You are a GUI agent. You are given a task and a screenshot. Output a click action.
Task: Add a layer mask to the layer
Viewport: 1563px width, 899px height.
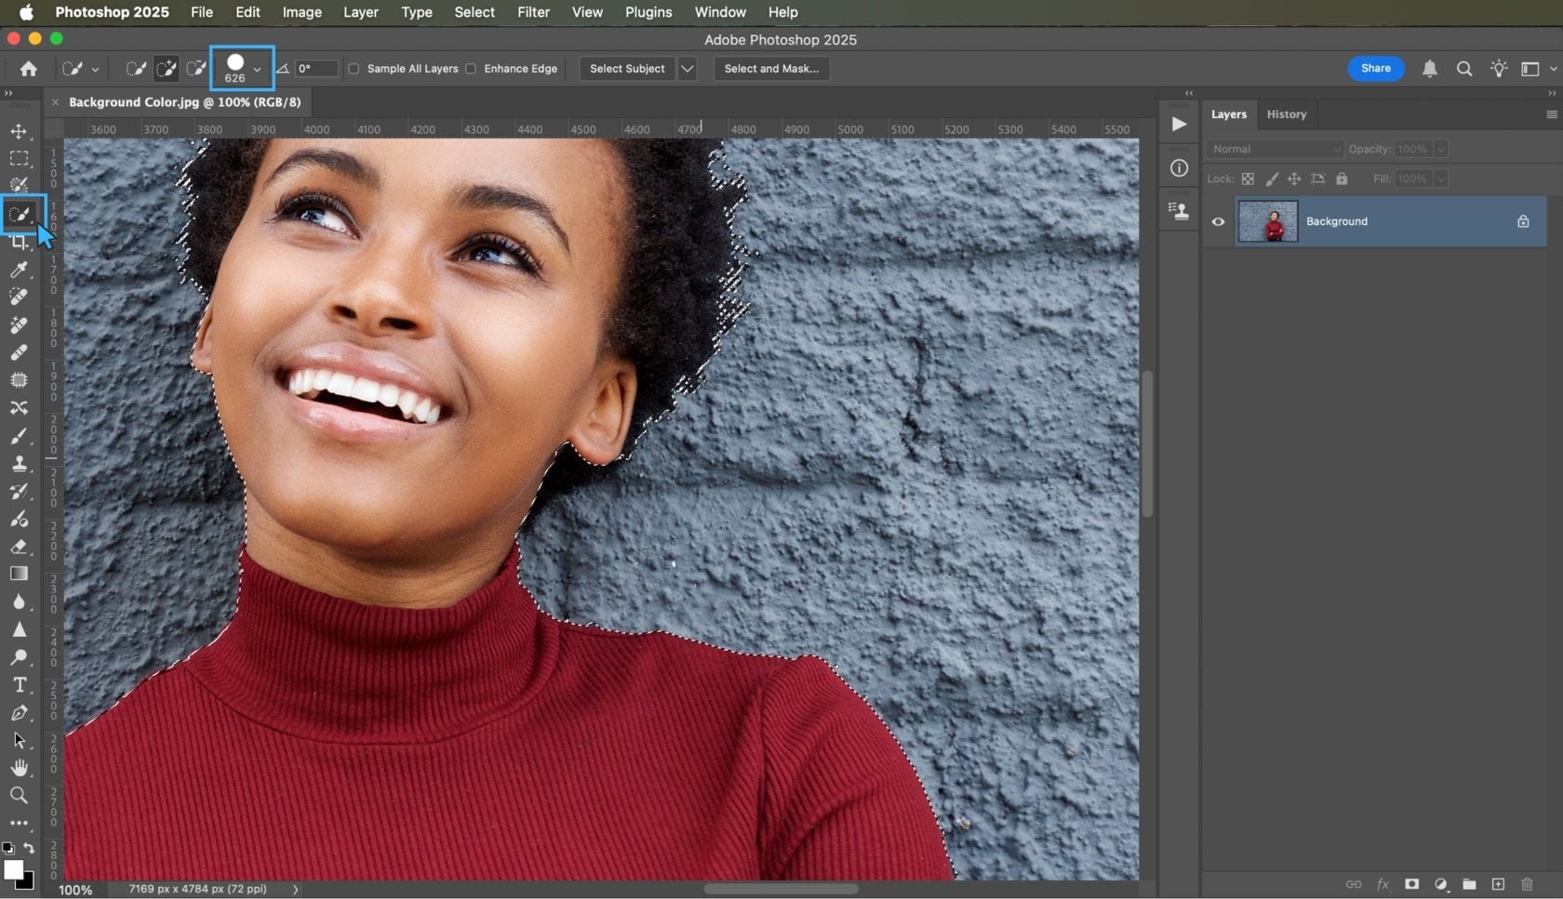[x=1412, y=884]
